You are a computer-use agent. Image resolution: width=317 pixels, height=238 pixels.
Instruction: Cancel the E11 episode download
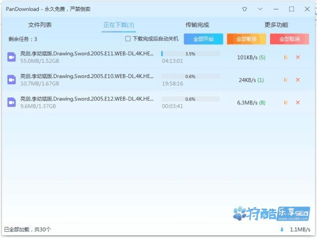298,57
